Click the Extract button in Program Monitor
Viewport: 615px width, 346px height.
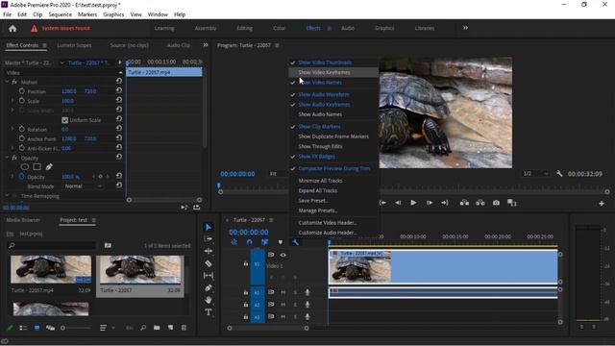tap(480, 203)
